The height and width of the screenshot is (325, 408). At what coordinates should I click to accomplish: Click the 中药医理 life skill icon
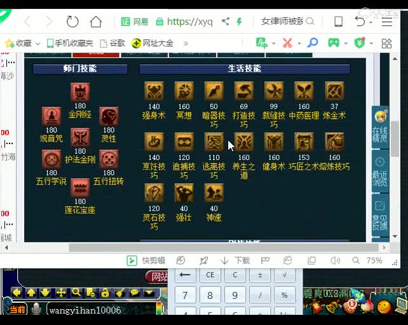click(304, 91)
